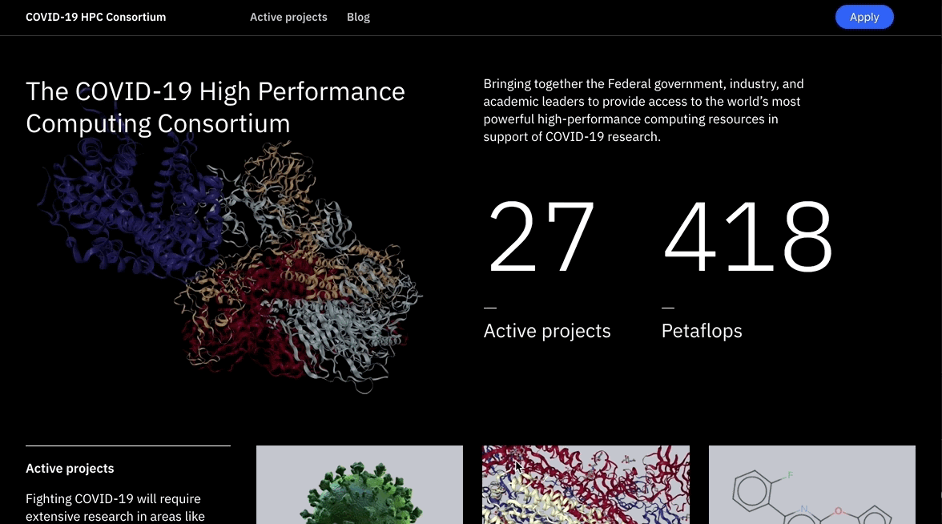Click the 'Bringing together the Federal government' description
The height and width of the screenshot is (524, 942).
(643, 110)
